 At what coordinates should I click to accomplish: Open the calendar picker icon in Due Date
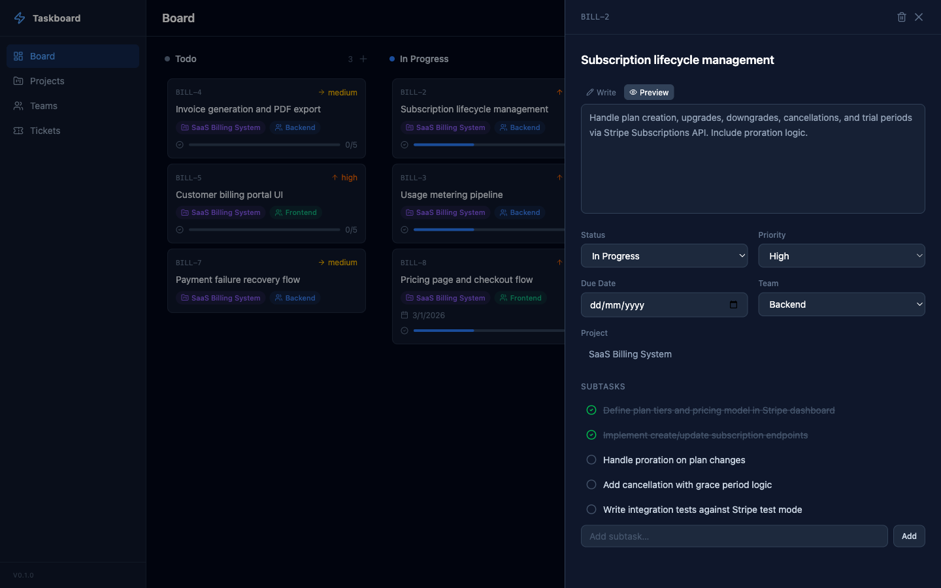coord(733,304)
